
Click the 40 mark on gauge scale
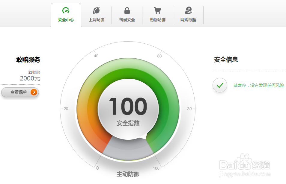[x=96, y=56]
